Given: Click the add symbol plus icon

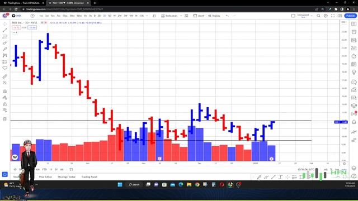Looking at the screenshot, I should click(32, 16).
